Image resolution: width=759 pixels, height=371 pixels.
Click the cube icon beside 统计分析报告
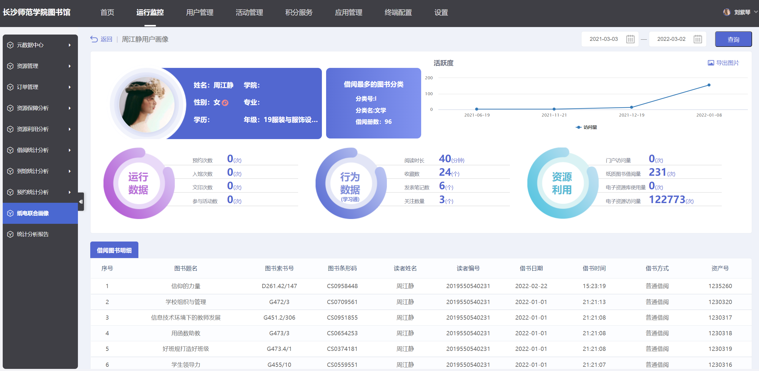coord(10,234)
